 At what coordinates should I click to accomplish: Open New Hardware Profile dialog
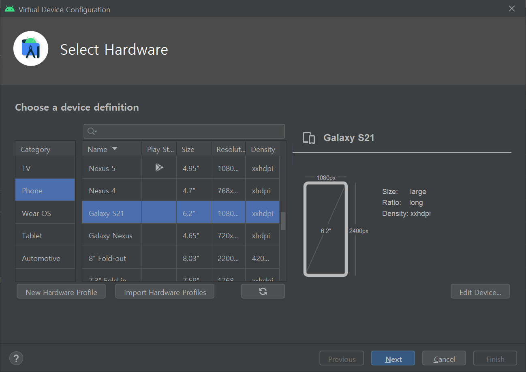[61, 292]
